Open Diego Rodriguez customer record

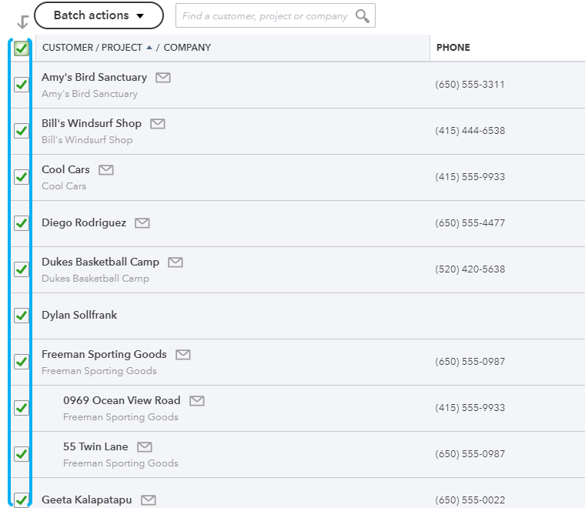(x=84, y=223)
